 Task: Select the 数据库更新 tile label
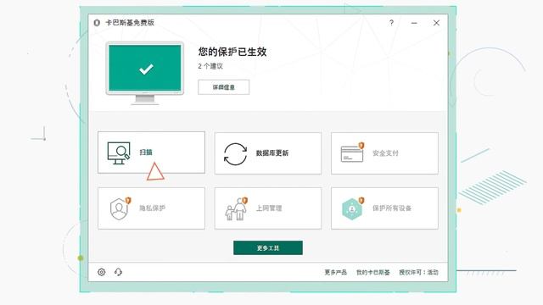pos(272,153)
